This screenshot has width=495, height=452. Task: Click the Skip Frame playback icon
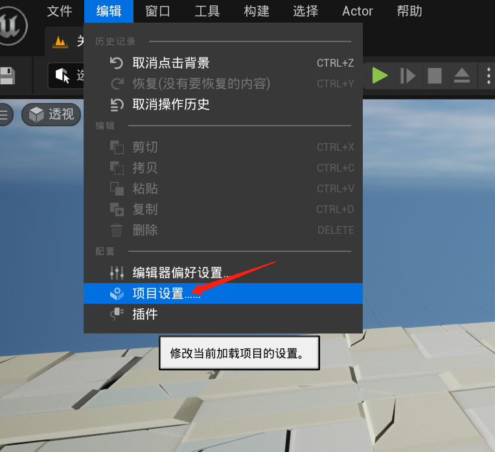point(408,76)
